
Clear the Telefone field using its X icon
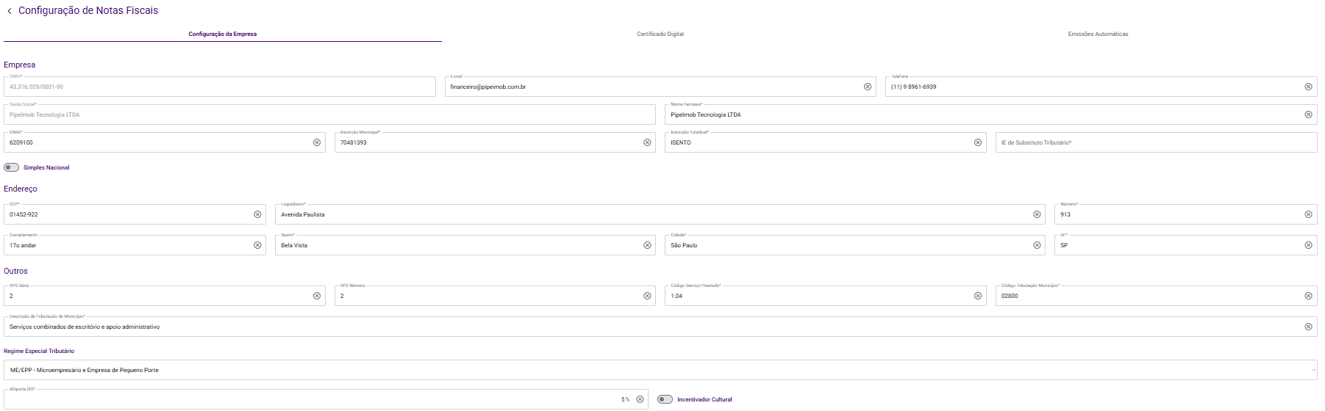[x=1308, y=87]
